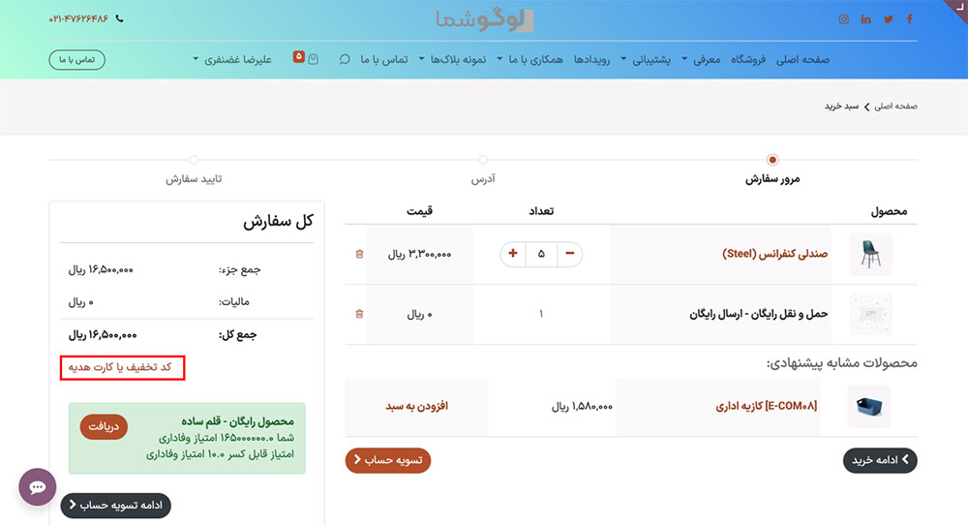Delete the صندلی کنفرانس item with trash icon

coord(360,254)
